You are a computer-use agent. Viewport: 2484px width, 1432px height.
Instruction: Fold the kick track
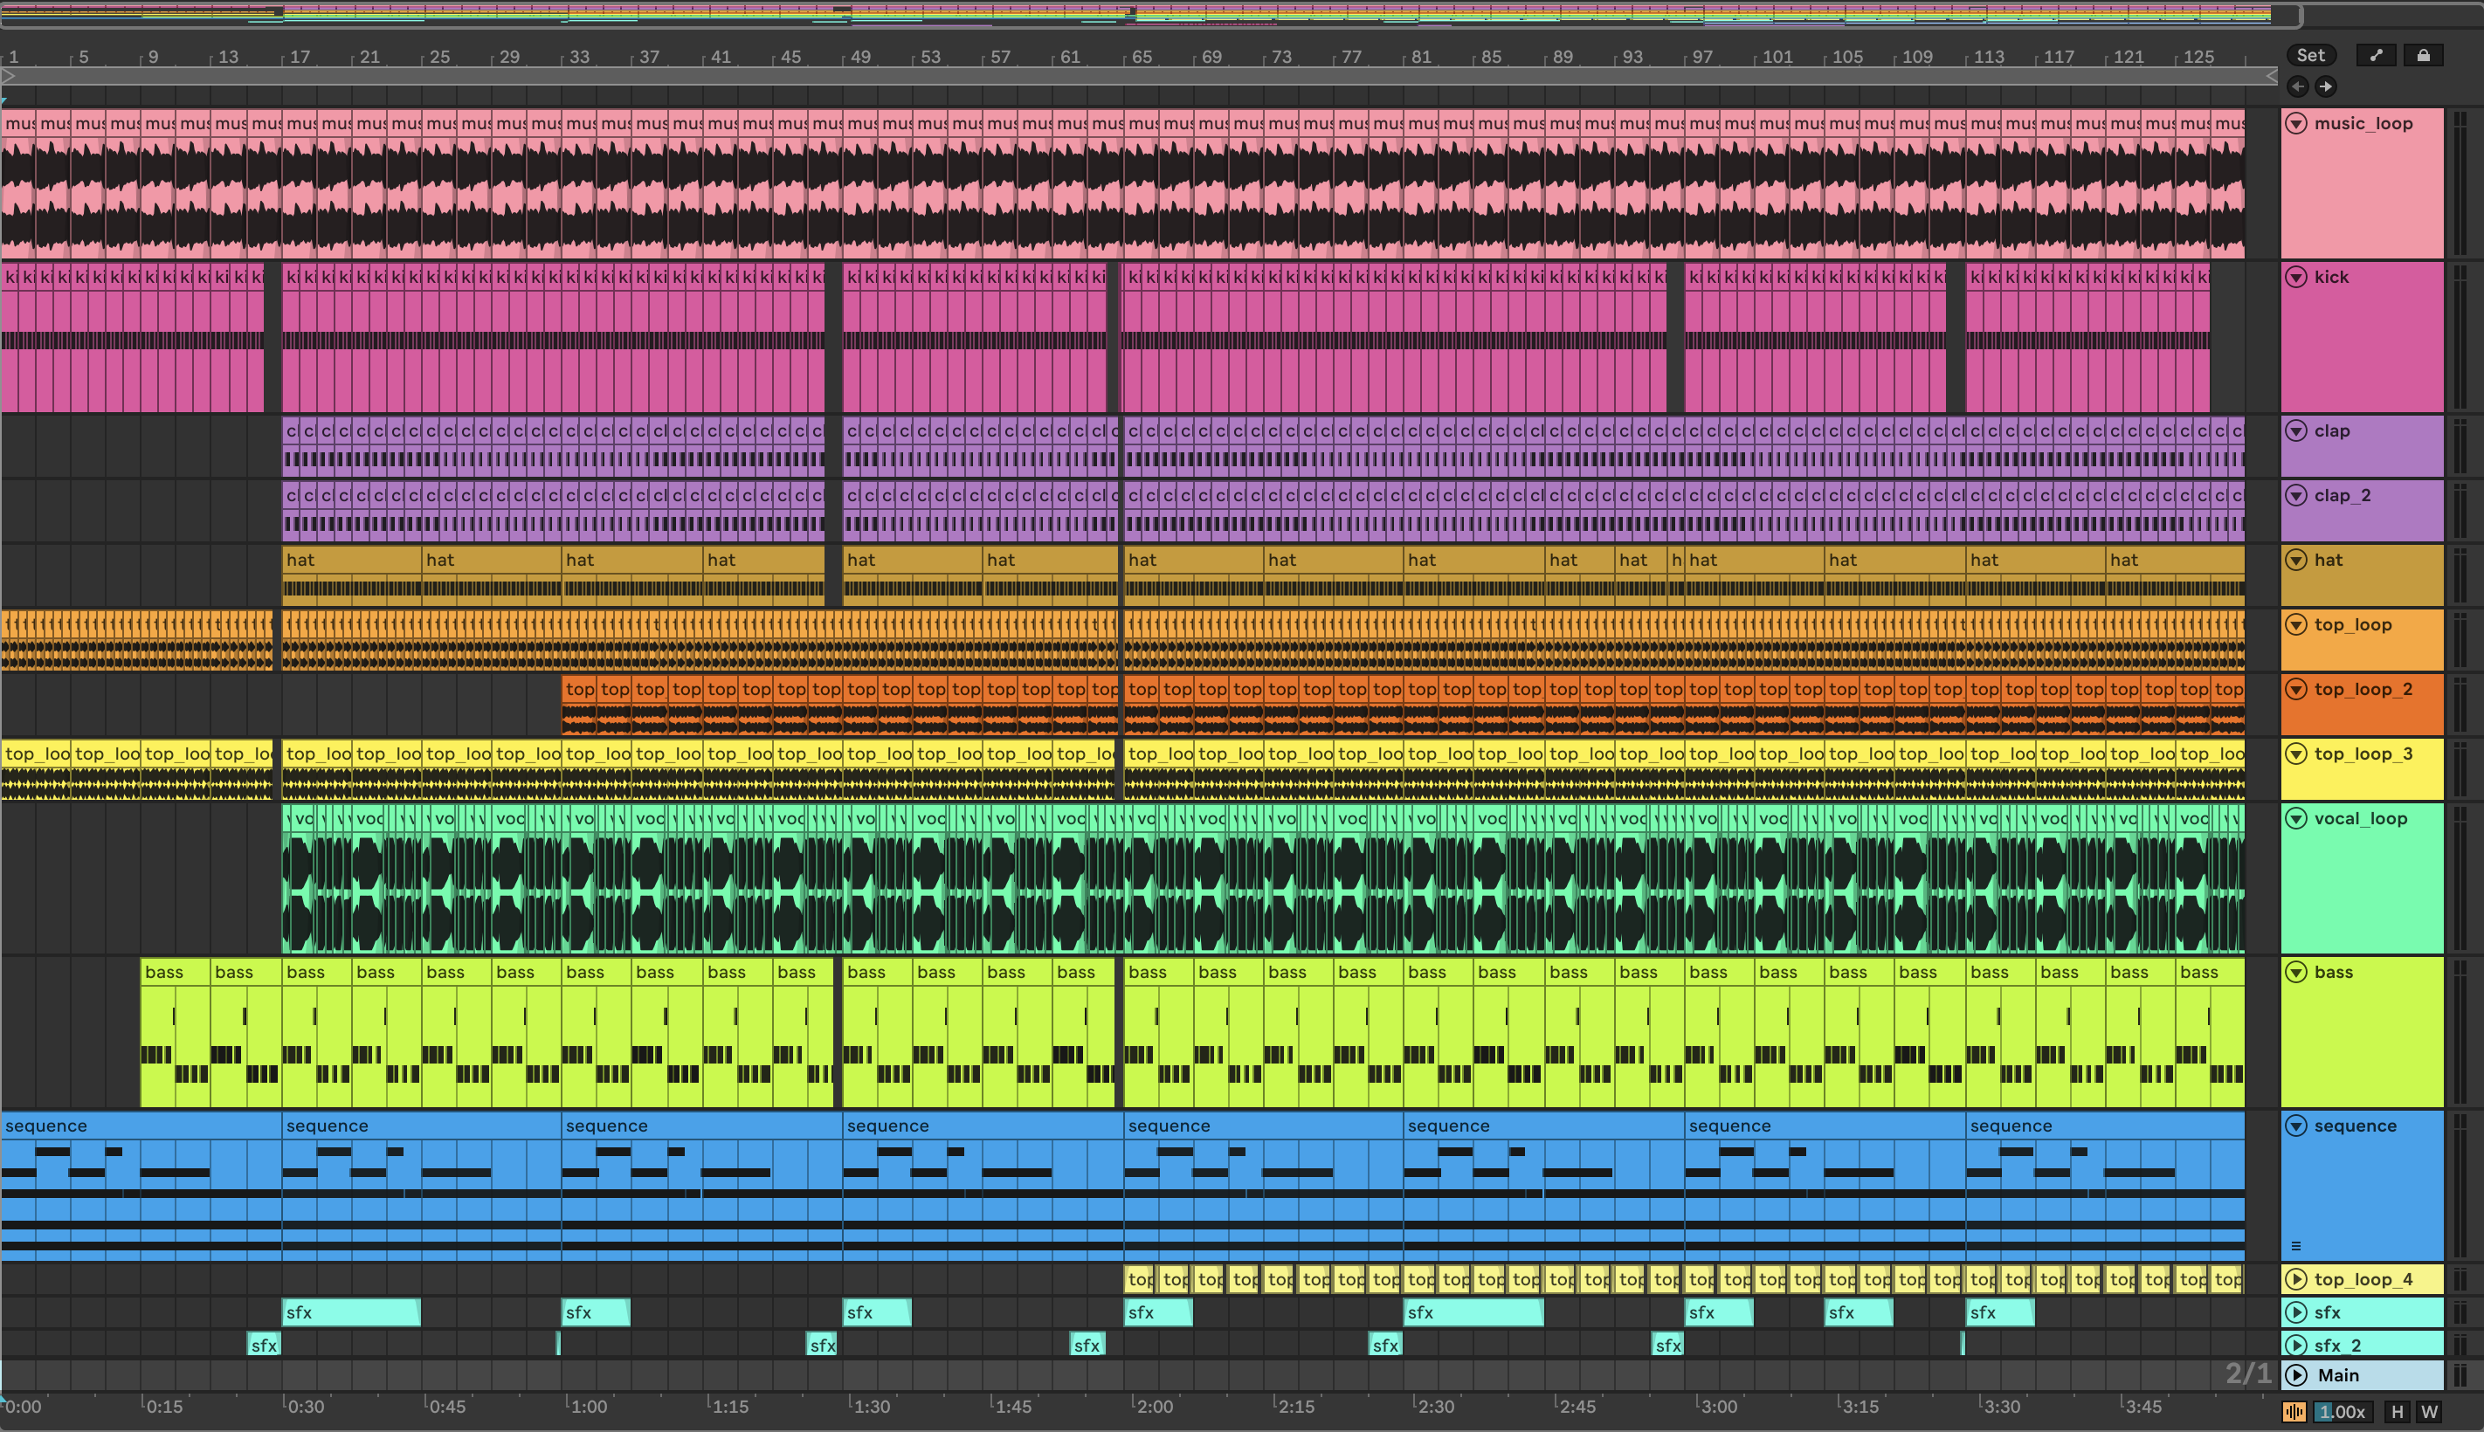[2296, 278]
